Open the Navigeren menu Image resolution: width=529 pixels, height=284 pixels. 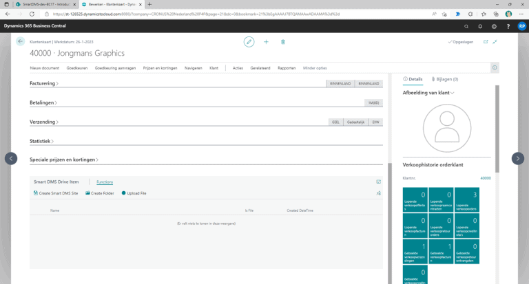click(194, 68)
